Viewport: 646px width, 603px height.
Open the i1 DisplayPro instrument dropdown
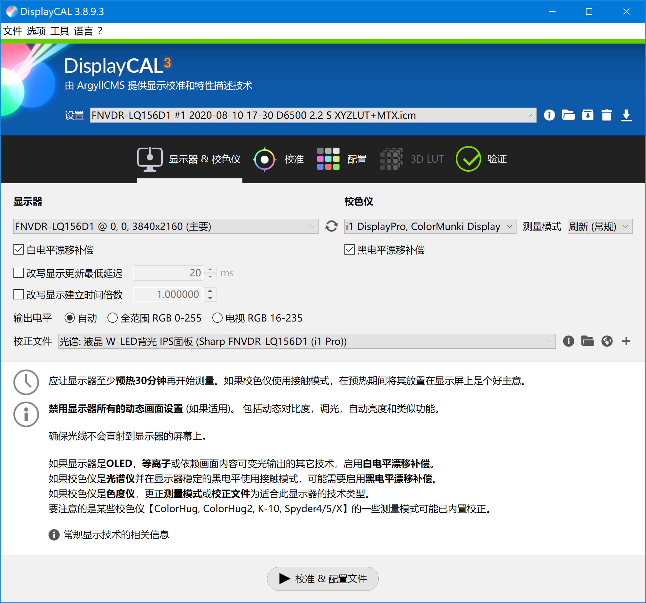coord(430,226)
